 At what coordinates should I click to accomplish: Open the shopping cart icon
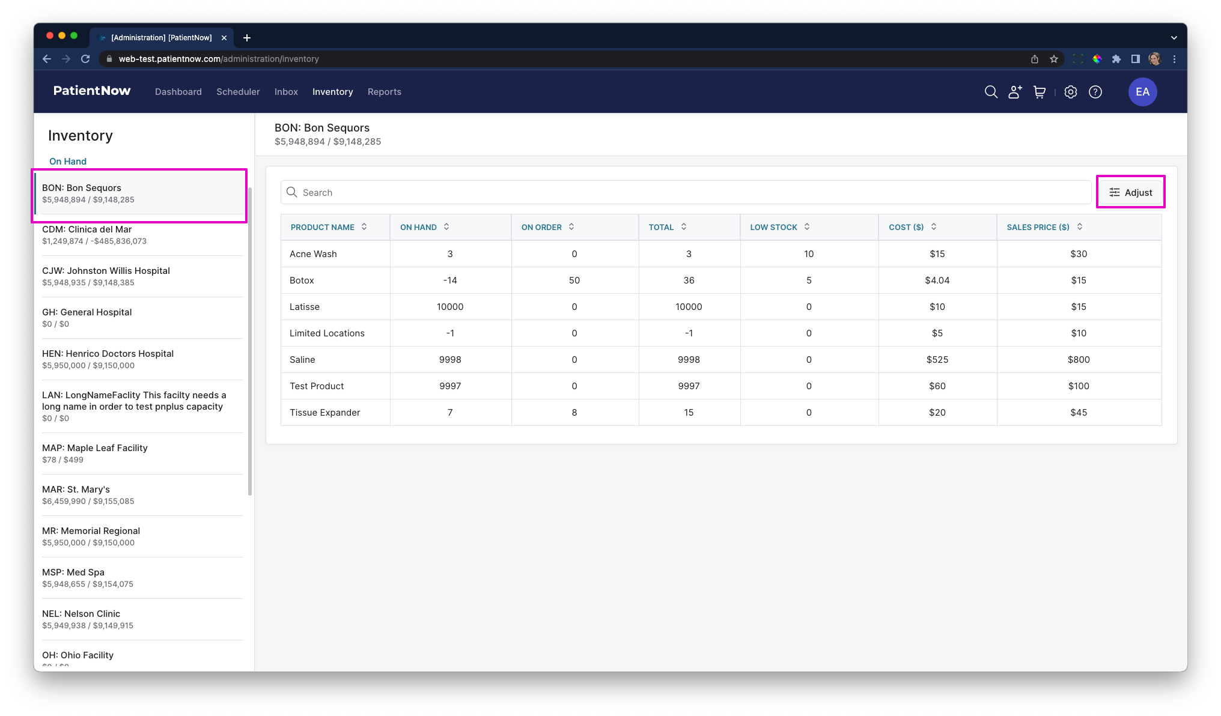[1040, 92]
